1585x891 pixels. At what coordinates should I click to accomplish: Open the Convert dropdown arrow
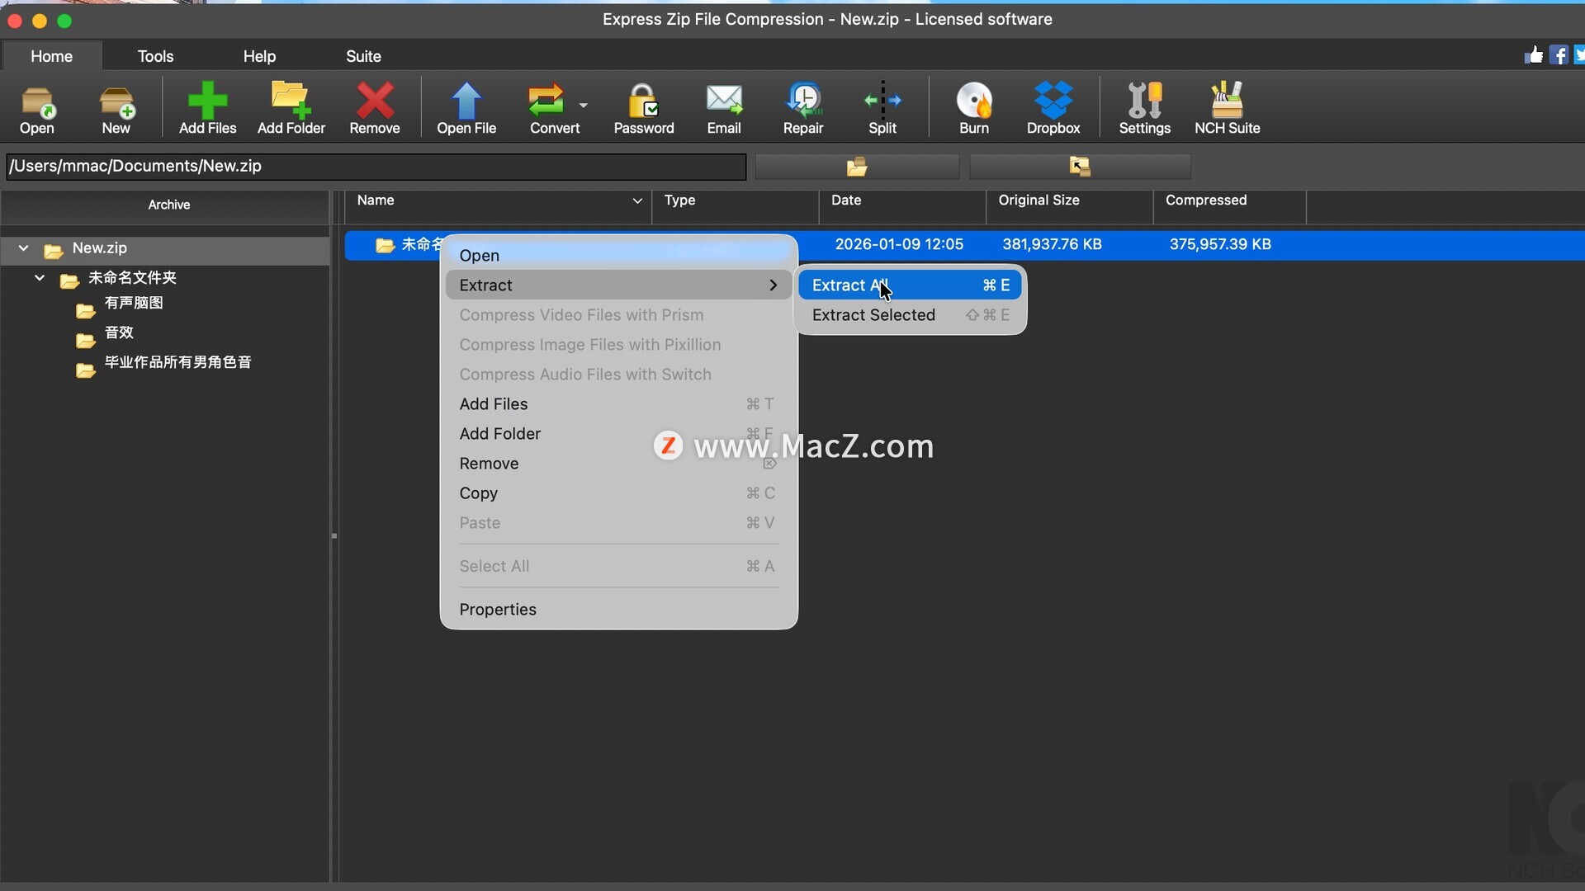click(584, 106)
